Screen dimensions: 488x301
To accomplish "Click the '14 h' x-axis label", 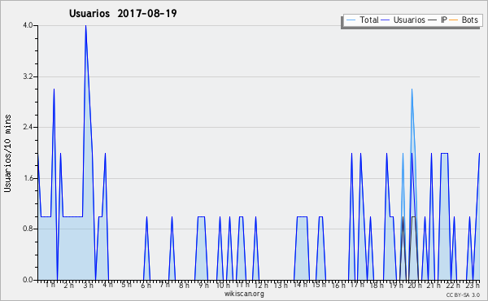I will pos(300,285).
